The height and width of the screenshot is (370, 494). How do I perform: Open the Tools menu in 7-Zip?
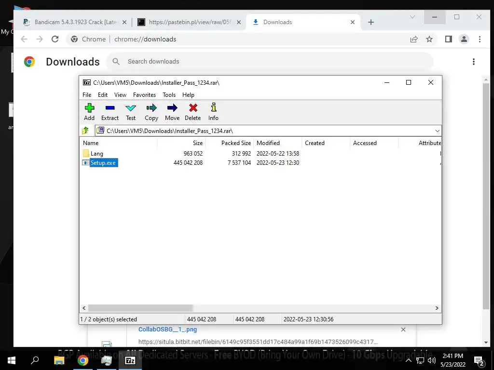[x=169, y=95]
